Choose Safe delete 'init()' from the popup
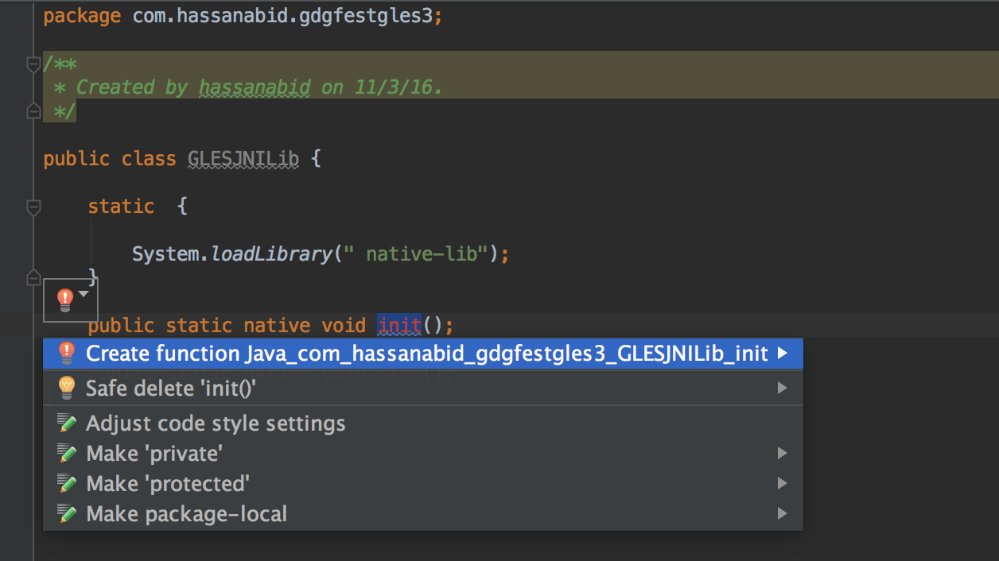 (x=183, y=388)
